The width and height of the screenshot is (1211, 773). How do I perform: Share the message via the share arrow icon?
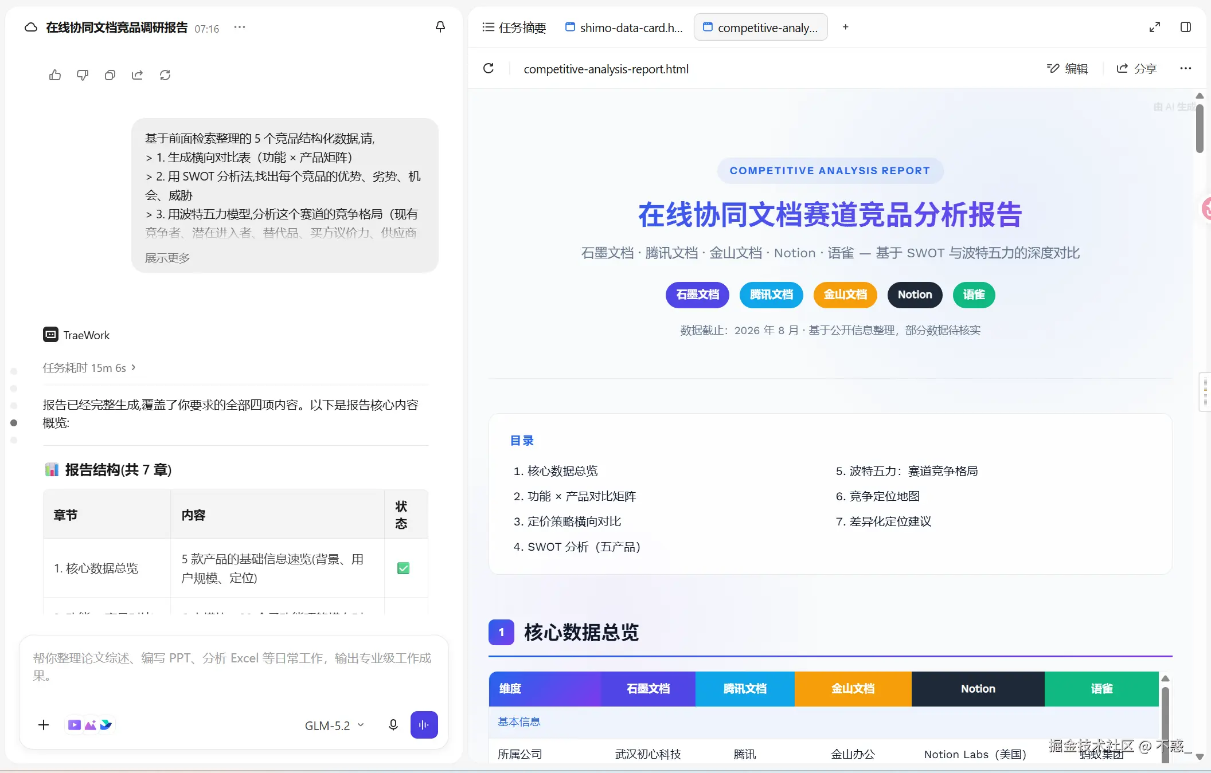[138, 75]
